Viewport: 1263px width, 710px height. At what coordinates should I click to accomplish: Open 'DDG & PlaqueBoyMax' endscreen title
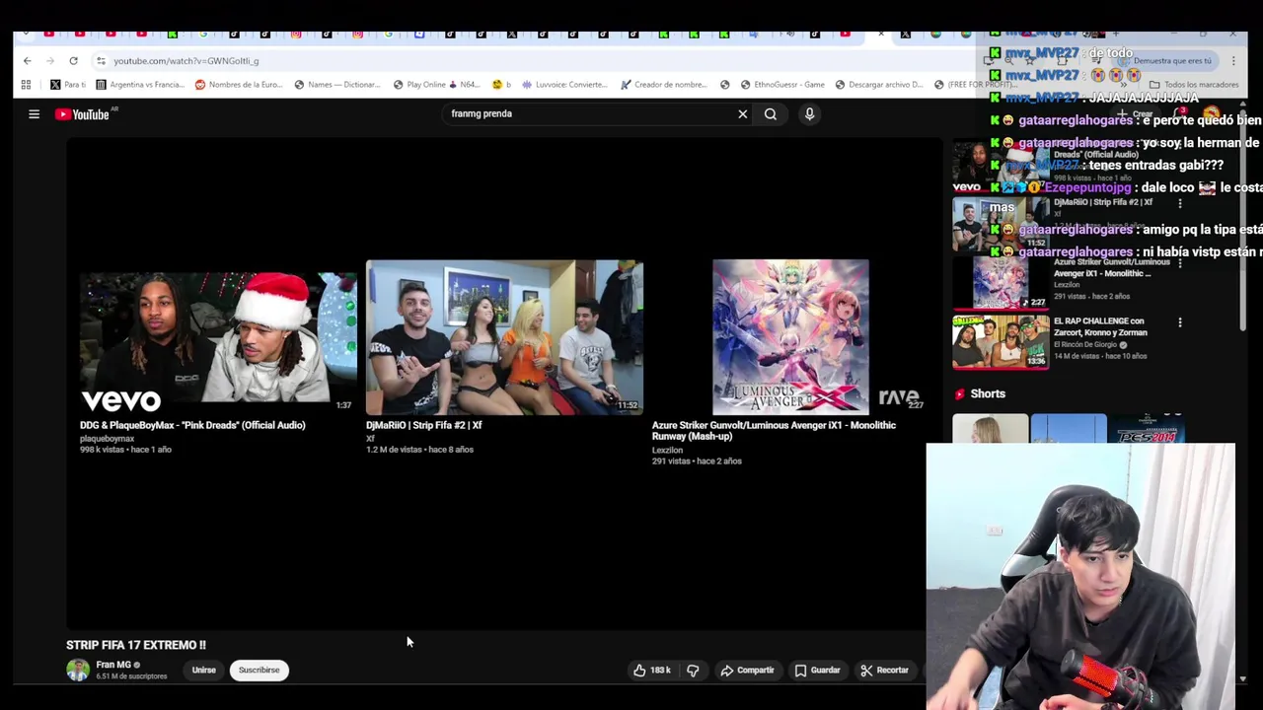click(192, 425)
